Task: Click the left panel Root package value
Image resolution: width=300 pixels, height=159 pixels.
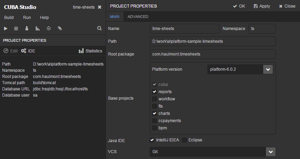Action: tap(57, 77)
